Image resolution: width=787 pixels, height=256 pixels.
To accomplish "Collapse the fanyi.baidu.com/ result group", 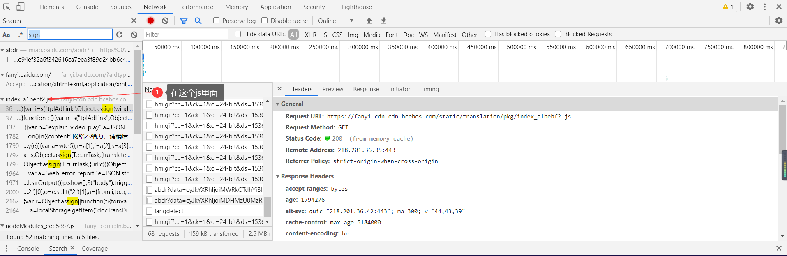I will coord(2,75).
